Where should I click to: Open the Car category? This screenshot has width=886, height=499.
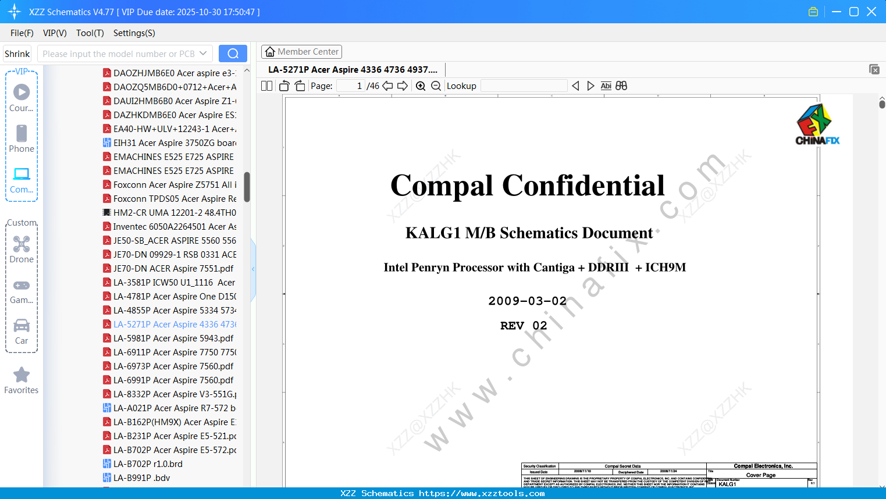pos(22,332)
